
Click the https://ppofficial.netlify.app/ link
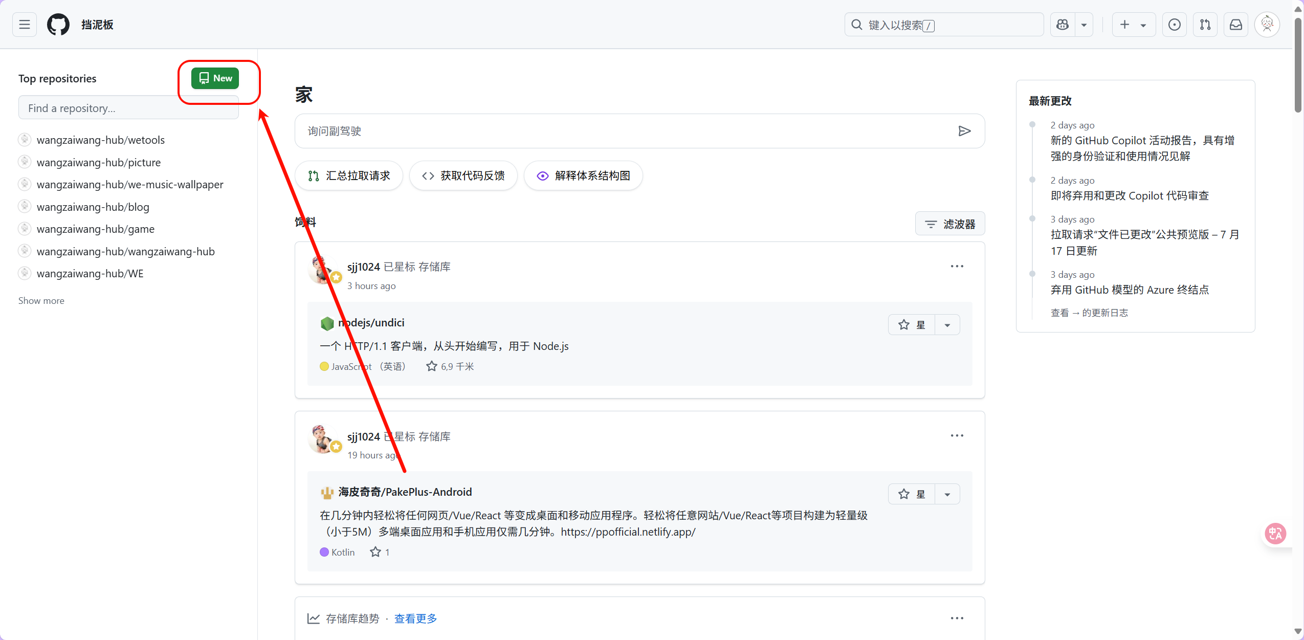pos(628,532)
